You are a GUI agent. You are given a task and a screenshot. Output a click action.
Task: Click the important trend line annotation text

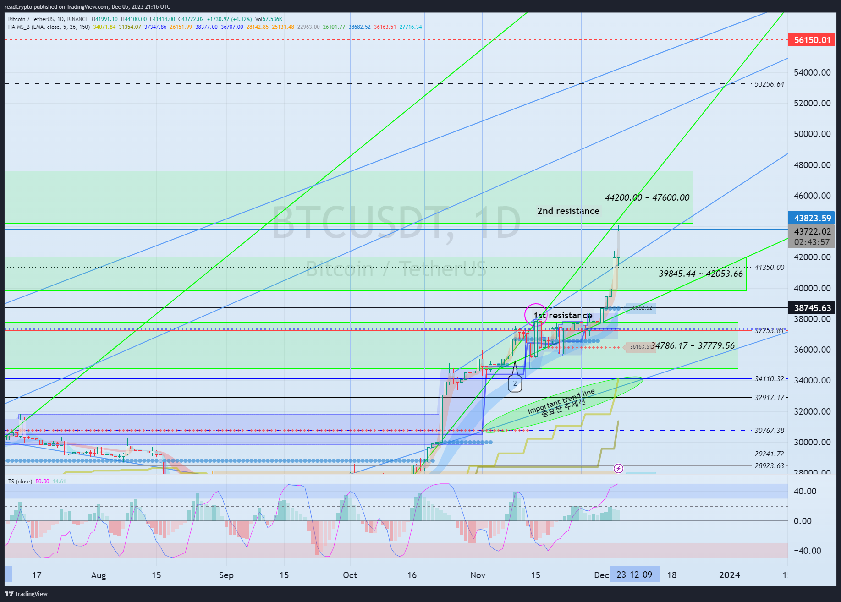click(561, 401)
